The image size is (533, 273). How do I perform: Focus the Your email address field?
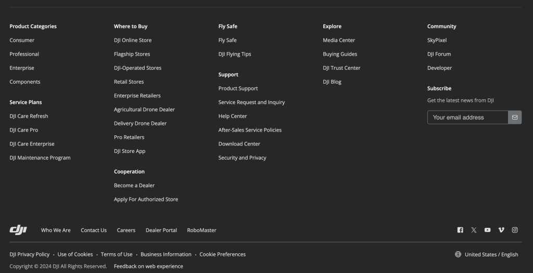pos(468,117)
